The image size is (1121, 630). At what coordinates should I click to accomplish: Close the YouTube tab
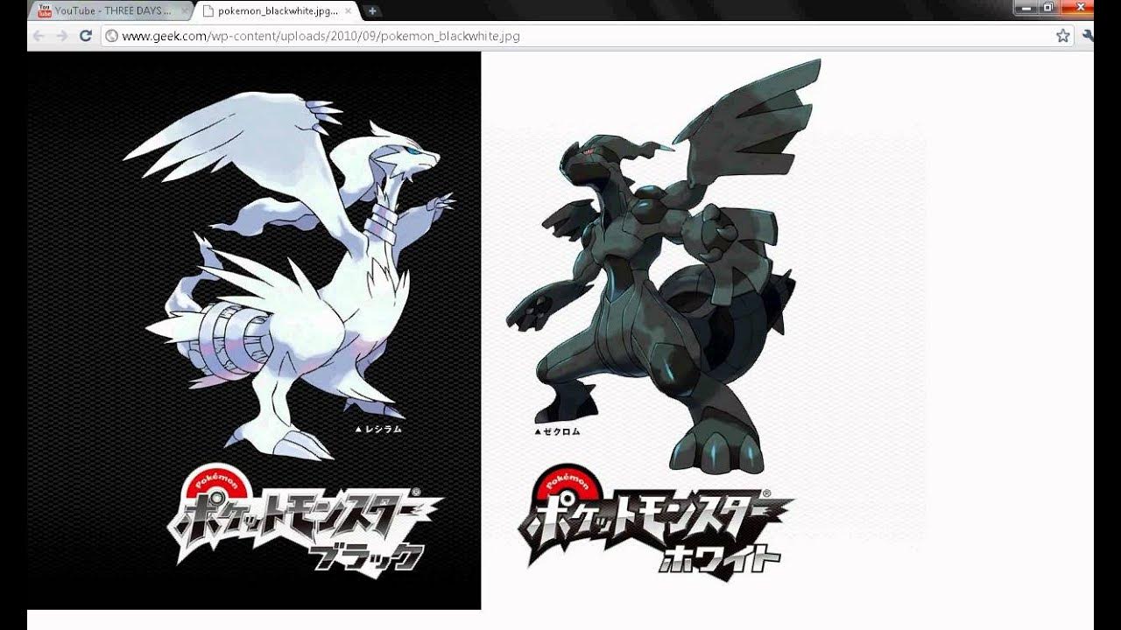click(185, 11)
